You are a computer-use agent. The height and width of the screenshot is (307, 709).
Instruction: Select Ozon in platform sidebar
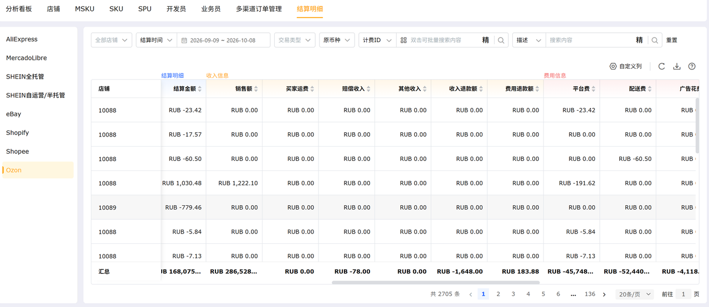pyautogui.click(x=38, y=170)
